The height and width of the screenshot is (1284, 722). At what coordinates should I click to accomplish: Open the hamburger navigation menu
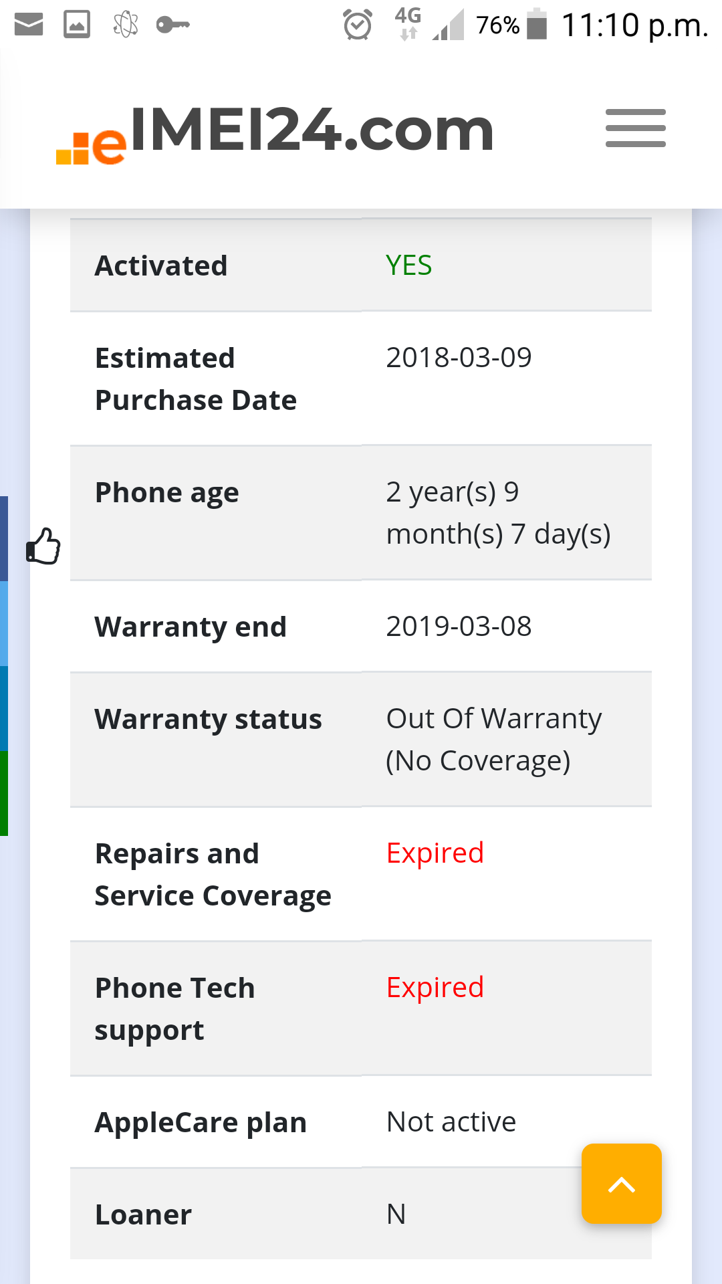[635, 128]
